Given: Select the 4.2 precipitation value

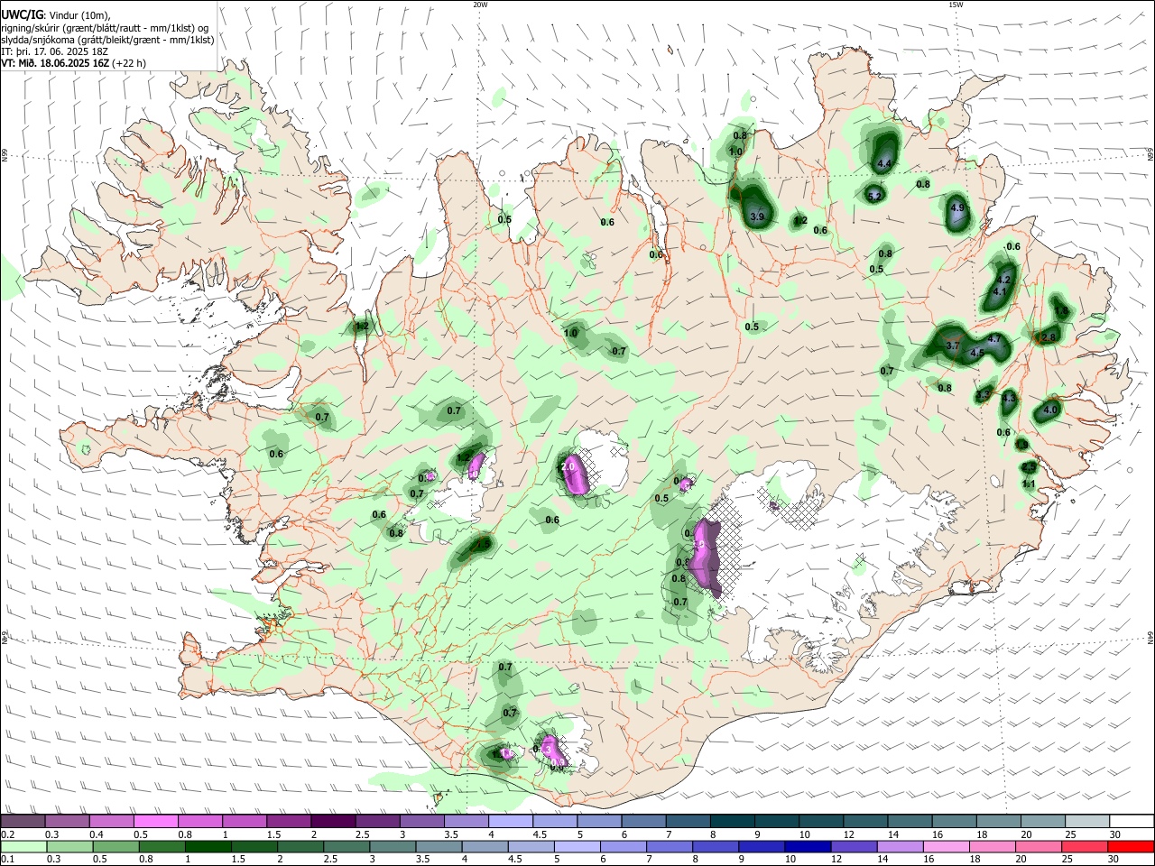Looking at the screenshot, I should pyautogui.click(x=1003, y=281).
